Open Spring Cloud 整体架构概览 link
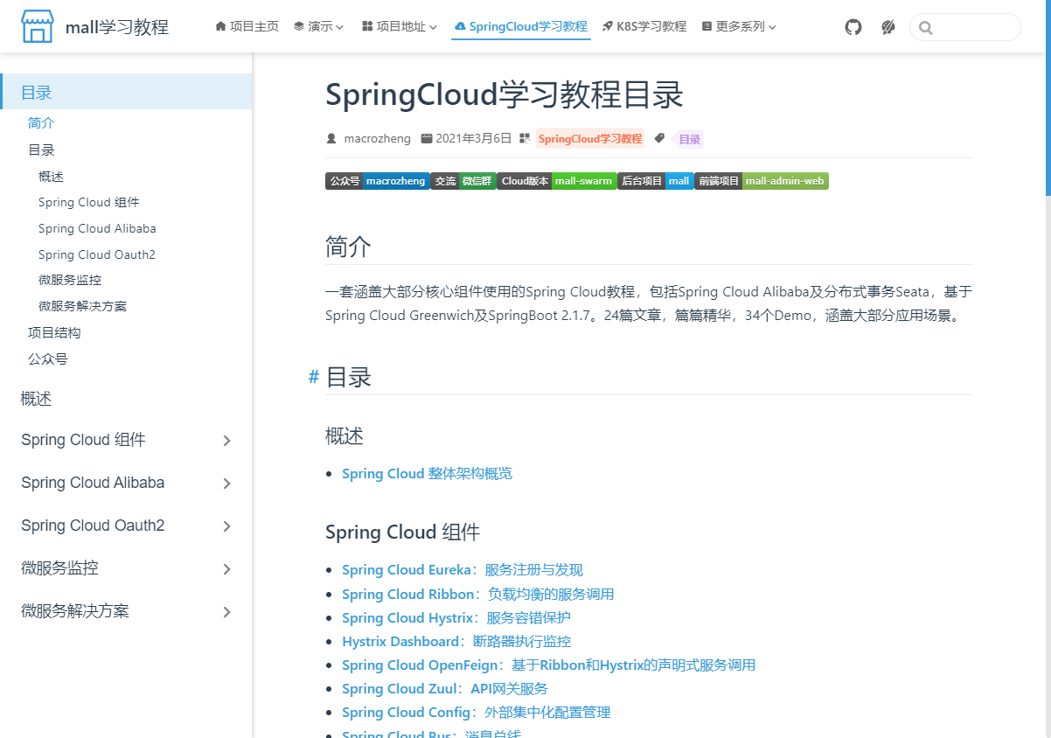 tap(427, 474)
